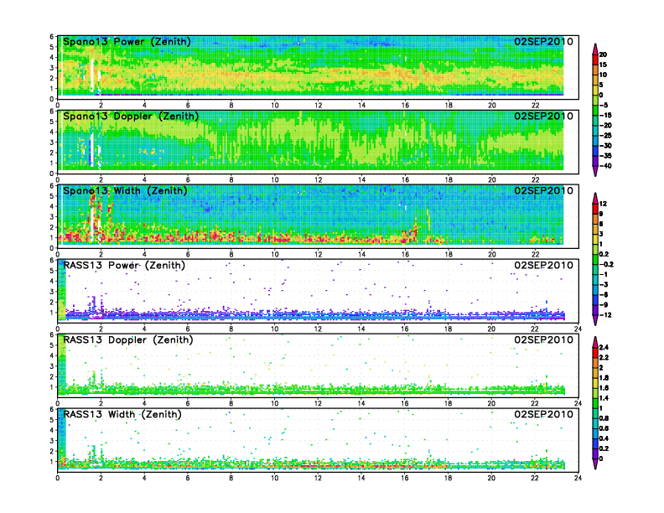Click the purple down-arrow tip of the top colorbar

[x=595, y=172]
